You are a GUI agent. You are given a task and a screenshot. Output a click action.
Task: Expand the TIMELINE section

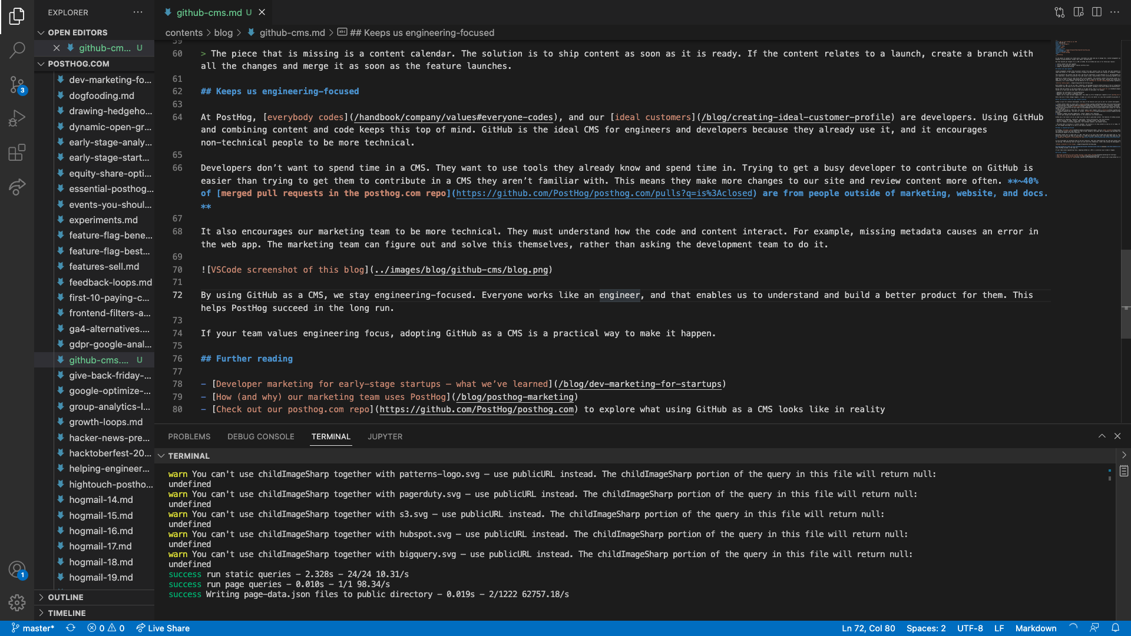(x=67, y=613)
